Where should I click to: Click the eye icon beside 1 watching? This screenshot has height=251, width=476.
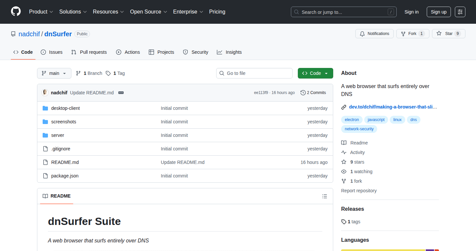pos(344,172)
